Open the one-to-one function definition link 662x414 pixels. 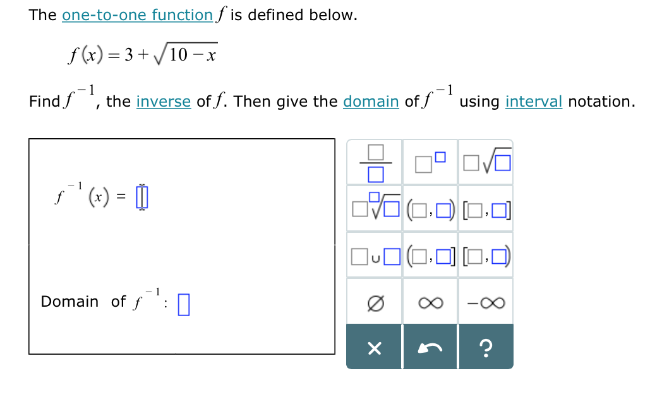pyautogui.click(x=137, y=15)
